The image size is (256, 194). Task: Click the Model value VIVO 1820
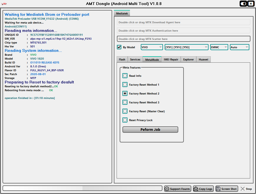click(37, 58)
